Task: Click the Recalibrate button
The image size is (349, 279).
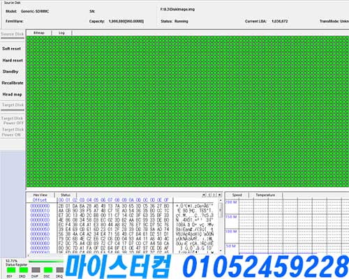Action: pyautogui.click(x=13, y=83)
